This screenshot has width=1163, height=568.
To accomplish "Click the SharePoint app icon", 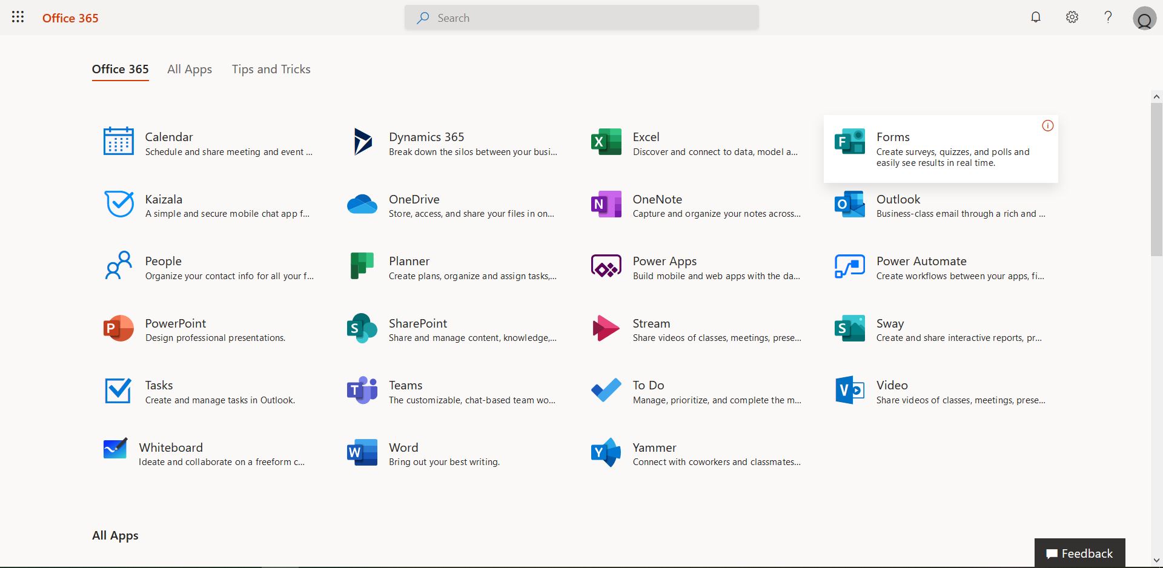I will [x=362, y=328].
